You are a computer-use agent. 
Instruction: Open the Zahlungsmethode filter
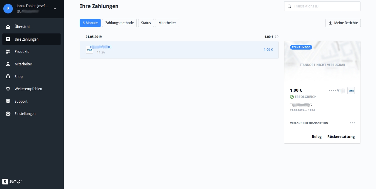[119, 23]
